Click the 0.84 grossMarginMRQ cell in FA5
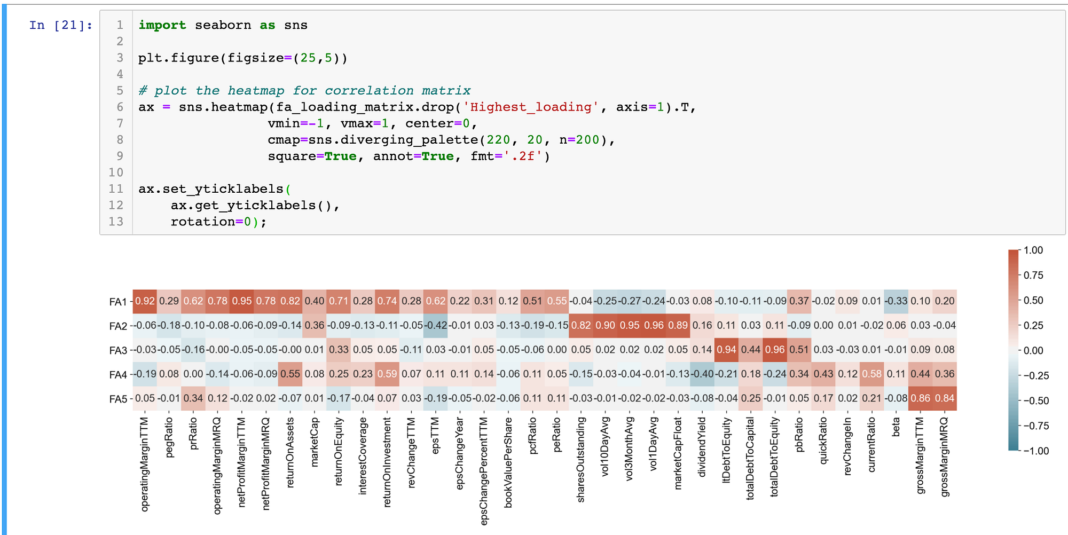The image size is (1068, 535). 945,398
